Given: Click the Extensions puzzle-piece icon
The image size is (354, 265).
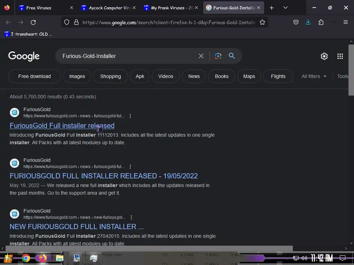Looking at the screenshot, I should click(321, 22).
